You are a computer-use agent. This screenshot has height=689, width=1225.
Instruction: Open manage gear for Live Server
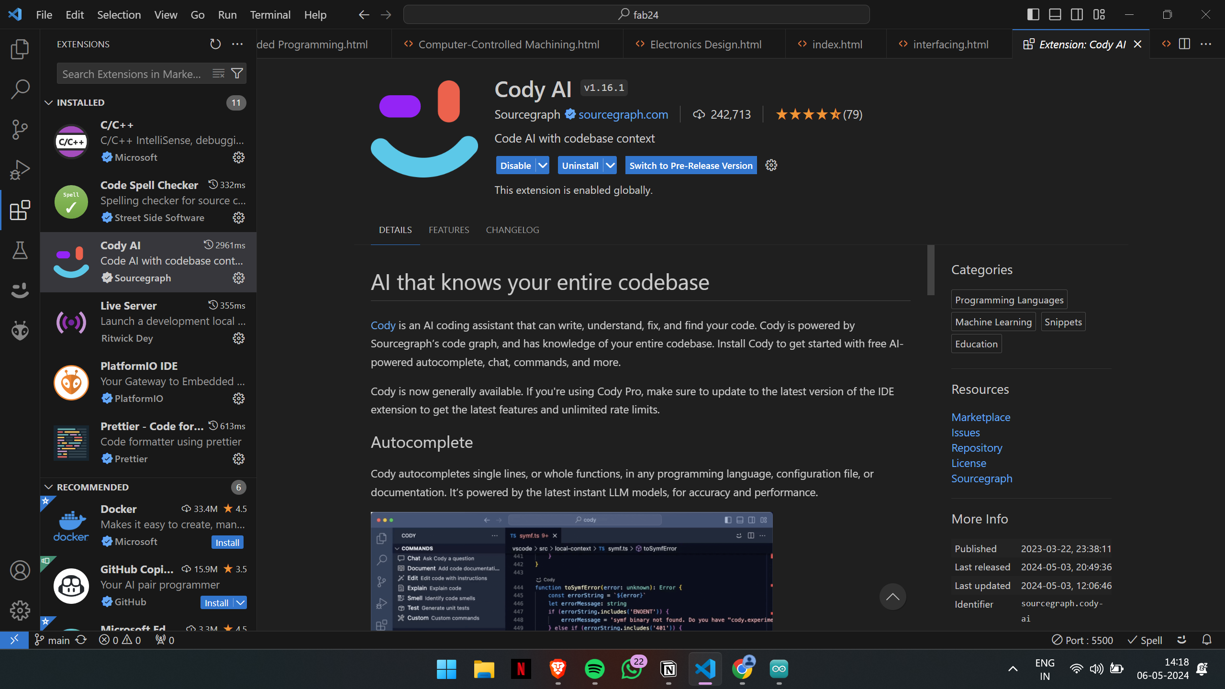click(x=238, y=338)
